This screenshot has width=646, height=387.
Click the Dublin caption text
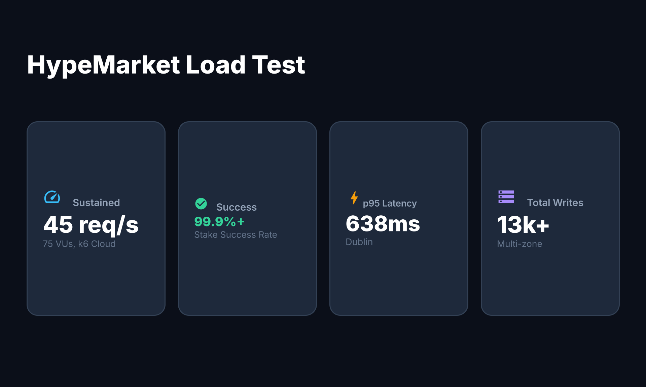pos(359,242)
